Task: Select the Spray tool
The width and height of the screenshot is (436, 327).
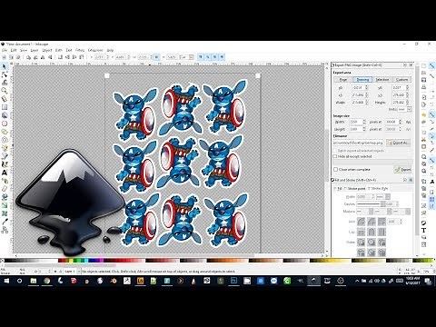Action: pyautogui.click(x=5, y=181)
